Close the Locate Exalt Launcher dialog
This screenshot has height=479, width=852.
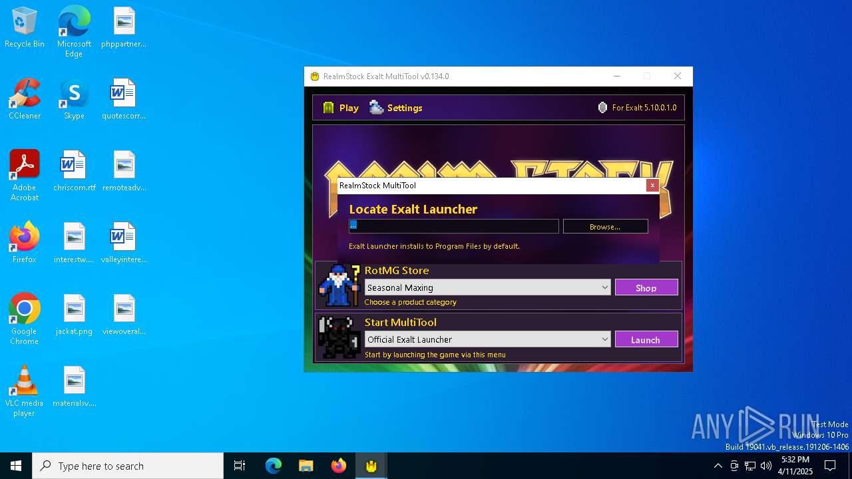(x=652, y=186)
